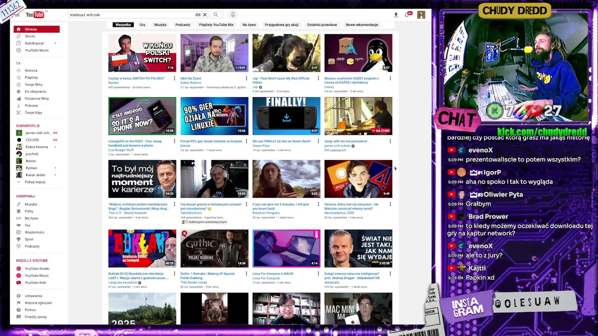598x336 pixels.
Task: Click kick.com/chudydredd text on stream overlay
Action: pos(542,132)
